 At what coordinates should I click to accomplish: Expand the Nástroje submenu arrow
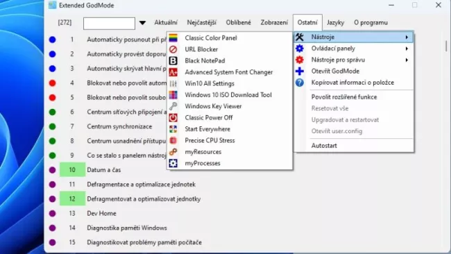[407, 37]
